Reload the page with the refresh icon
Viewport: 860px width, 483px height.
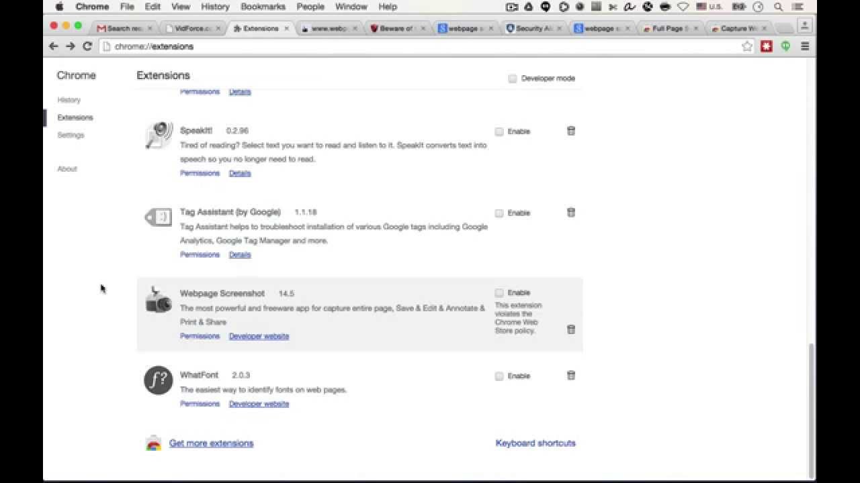(87, 46)
